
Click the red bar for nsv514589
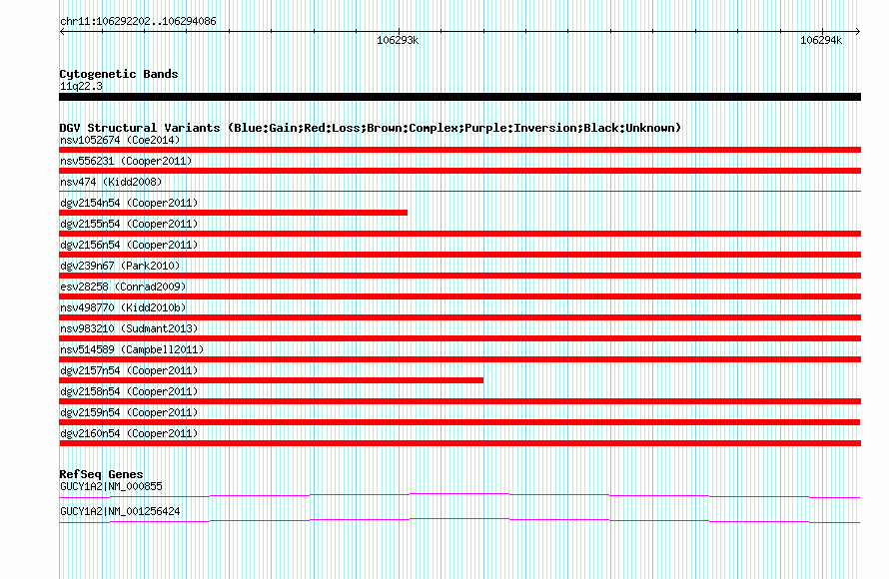coord(459,359)
